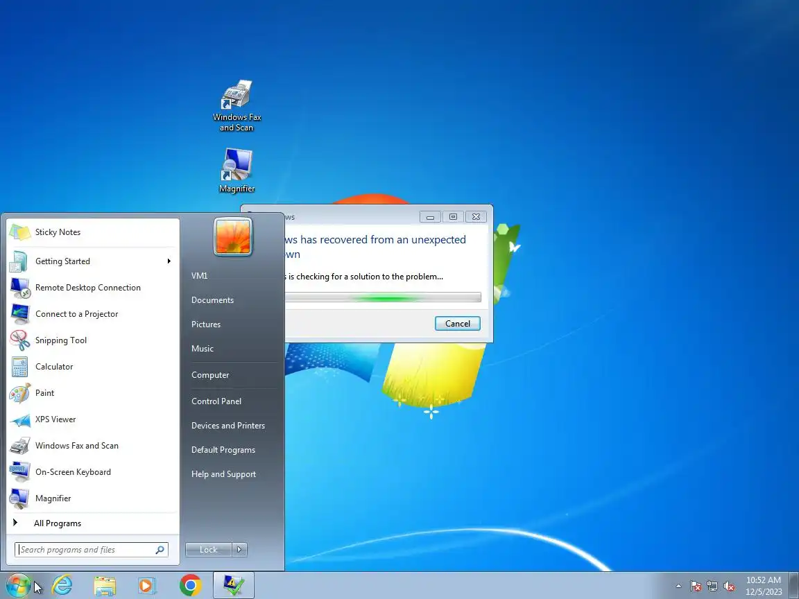Open Pictures library link
Viewport: 799px width, 599px height.
[x=206, y=324]
